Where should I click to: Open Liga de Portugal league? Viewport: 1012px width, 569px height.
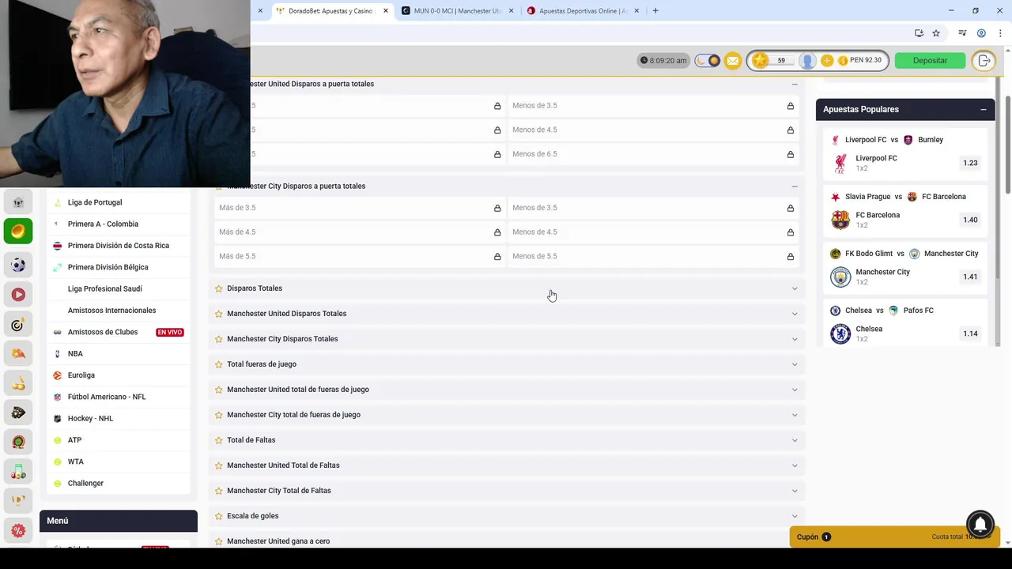click(95, 202)
